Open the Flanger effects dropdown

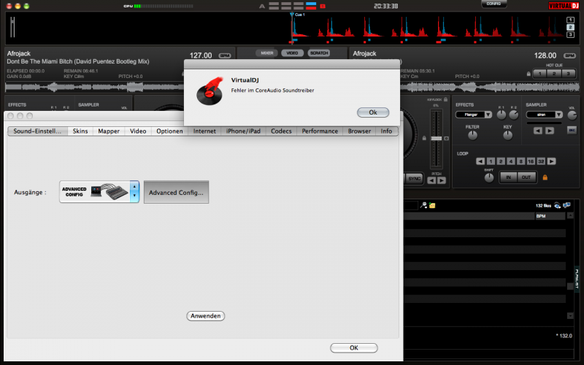pyautogui.click(x=473, y=115)
